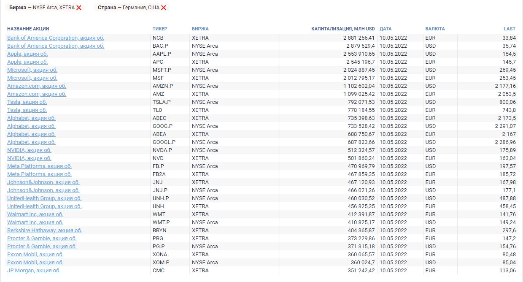Sort by Название акции column header

[28, 29]
